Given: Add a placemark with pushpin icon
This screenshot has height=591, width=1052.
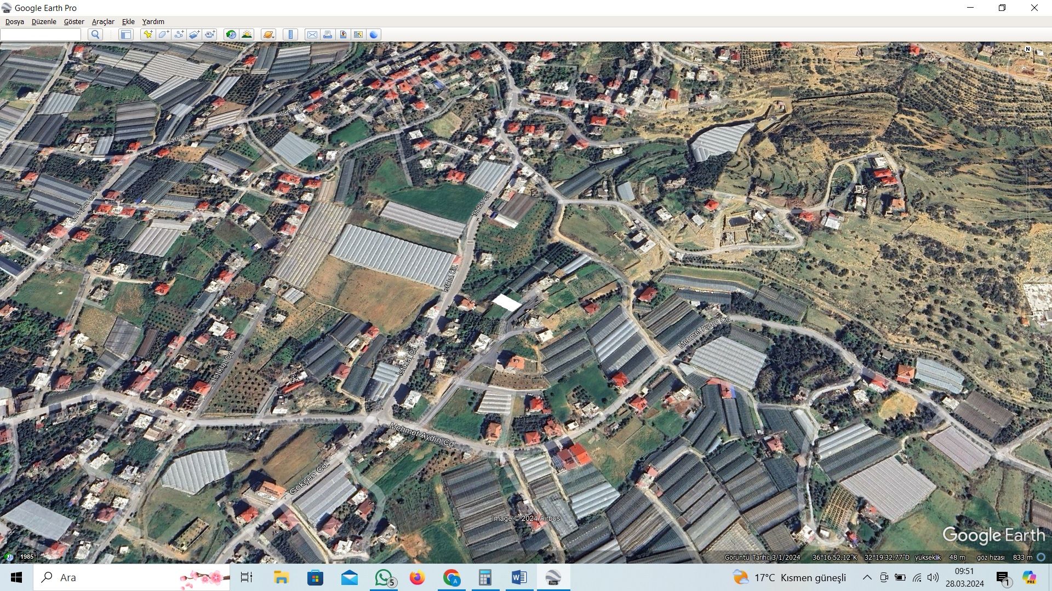Looking at the screenshot, I should tap(147, 34).
